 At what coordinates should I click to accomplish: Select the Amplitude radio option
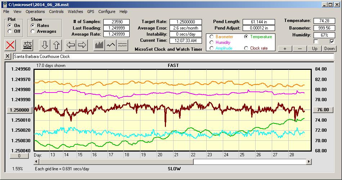(x=211, y=48)
